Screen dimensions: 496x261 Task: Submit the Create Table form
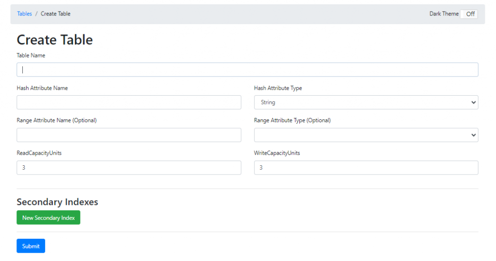coord(31,246)
